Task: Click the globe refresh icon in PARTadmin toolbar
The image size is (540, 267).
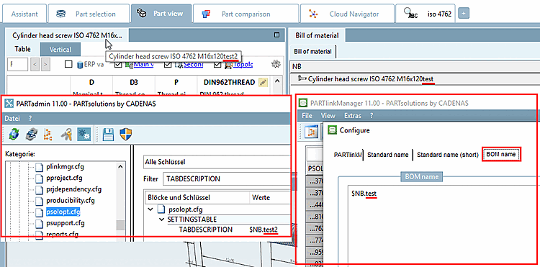Action: pos(14,134)
